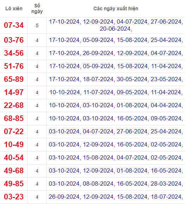Select the pair 49-85
185x204 pixels.
click(x=14, y=184)
